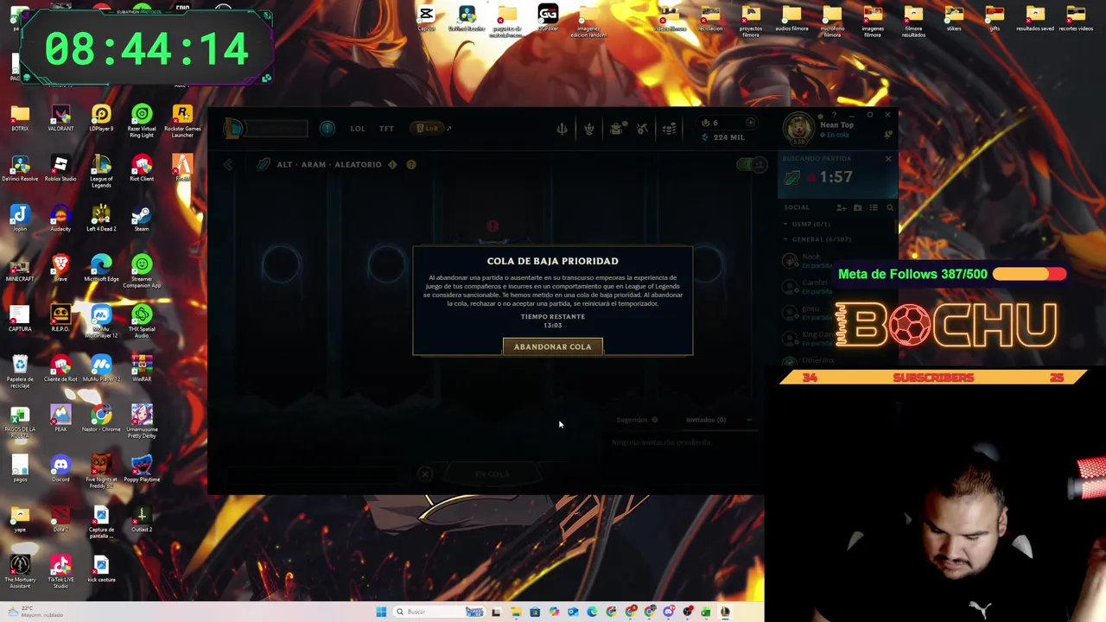
Task: Open the proyectos filmora folder
Action: pyautogui.click(x=751, y=22)
